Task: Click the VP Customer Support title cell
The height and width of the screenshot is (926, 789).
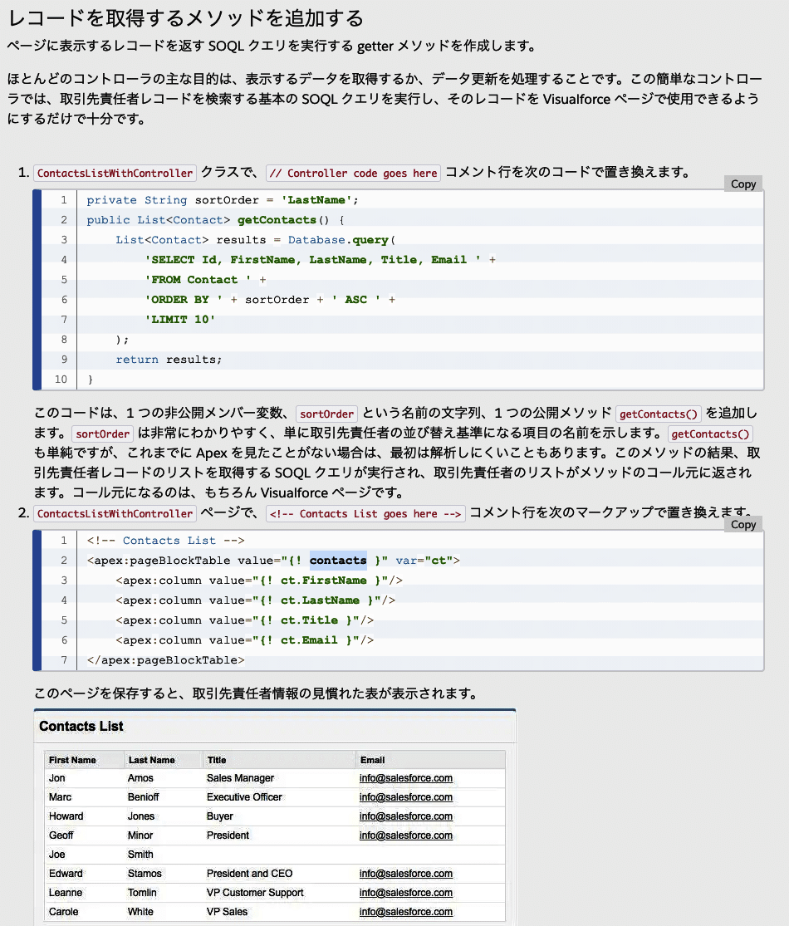Action: (x=255, y=892)
